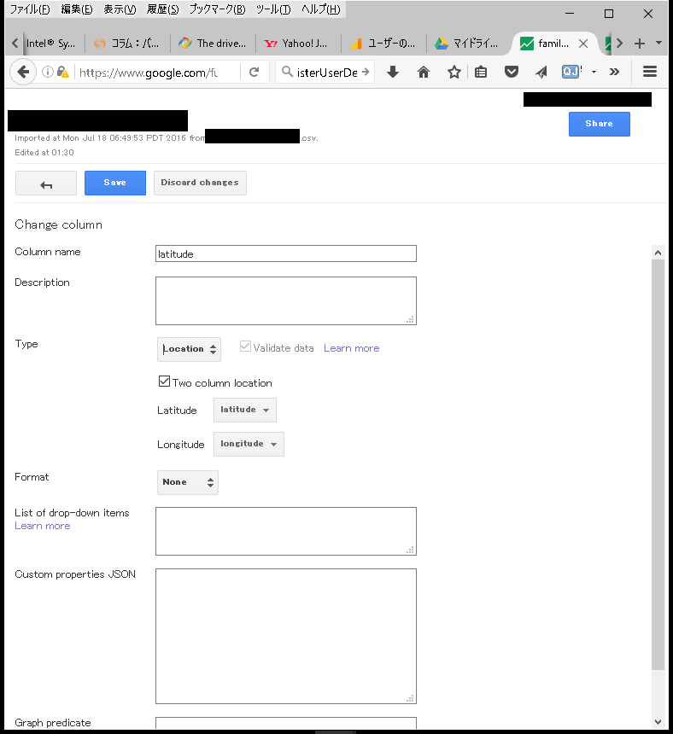Open the 履歴(S) menu
This screenshot has height=734, width=673.
(x=162, y=9)
